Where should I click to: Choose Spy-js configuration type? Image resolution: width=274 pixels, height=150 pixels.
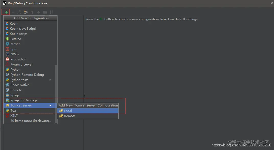click(29, 95)
